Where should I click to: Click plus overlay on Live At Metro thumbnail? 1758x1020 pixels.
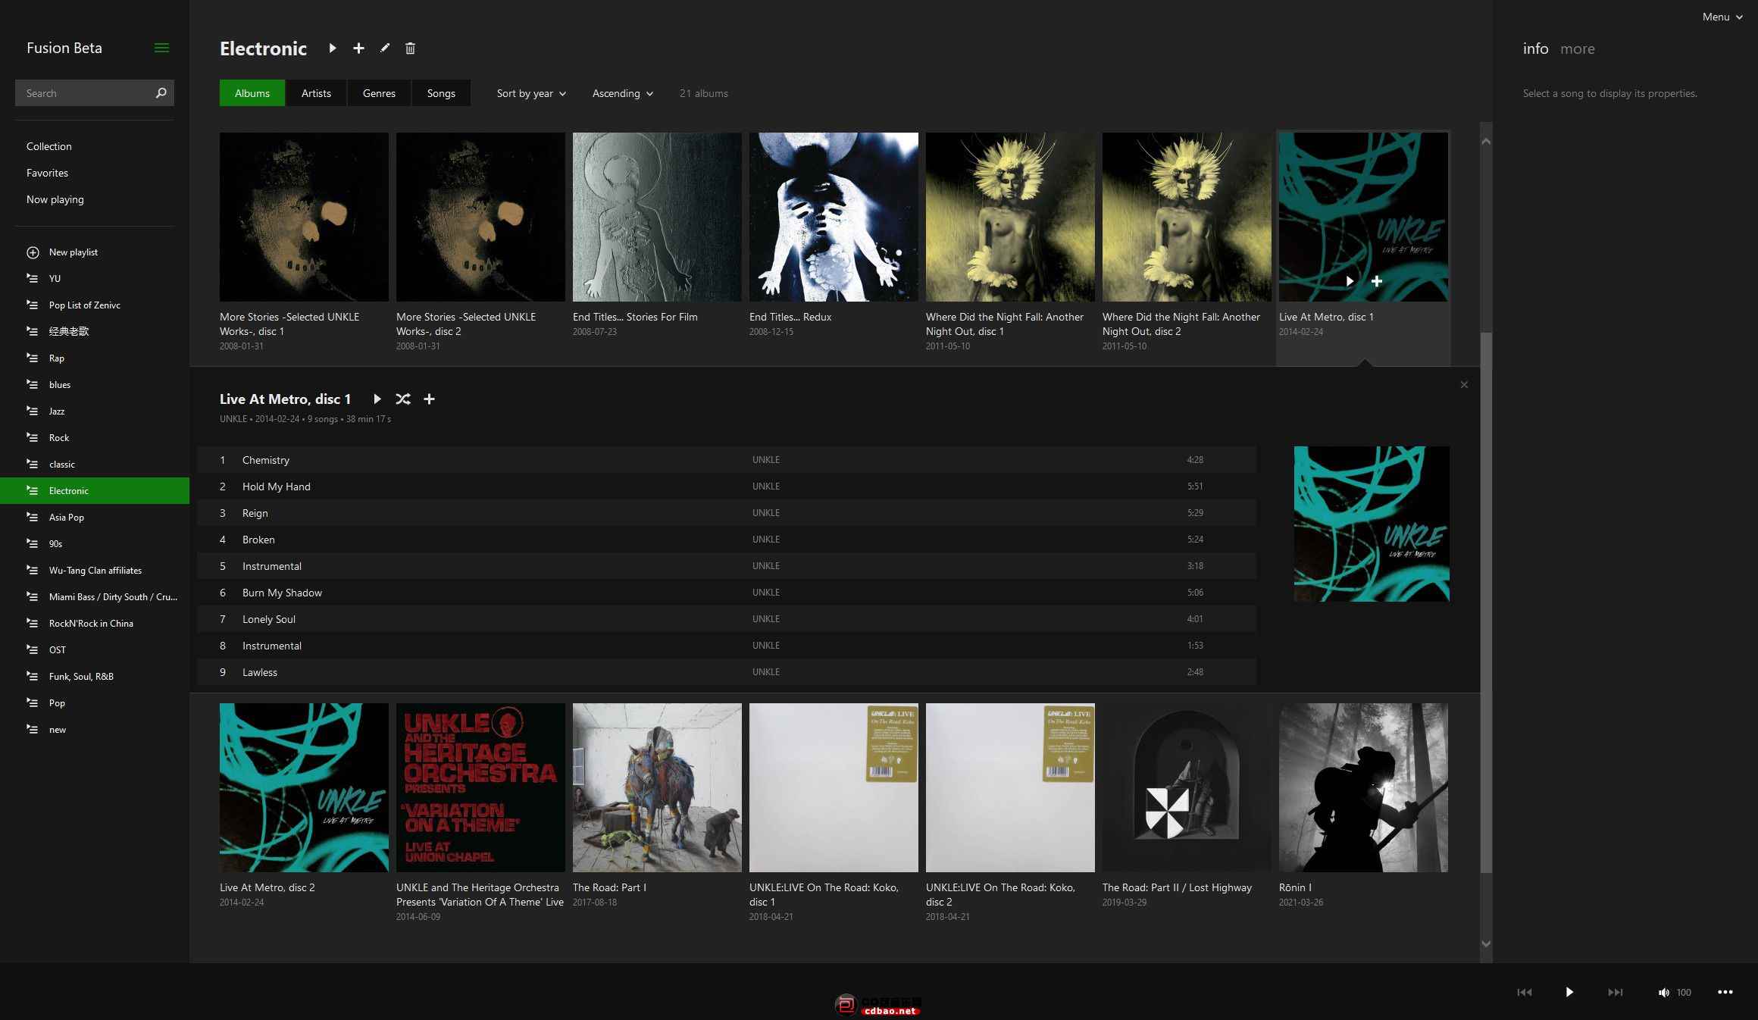tap(1377, 281)
